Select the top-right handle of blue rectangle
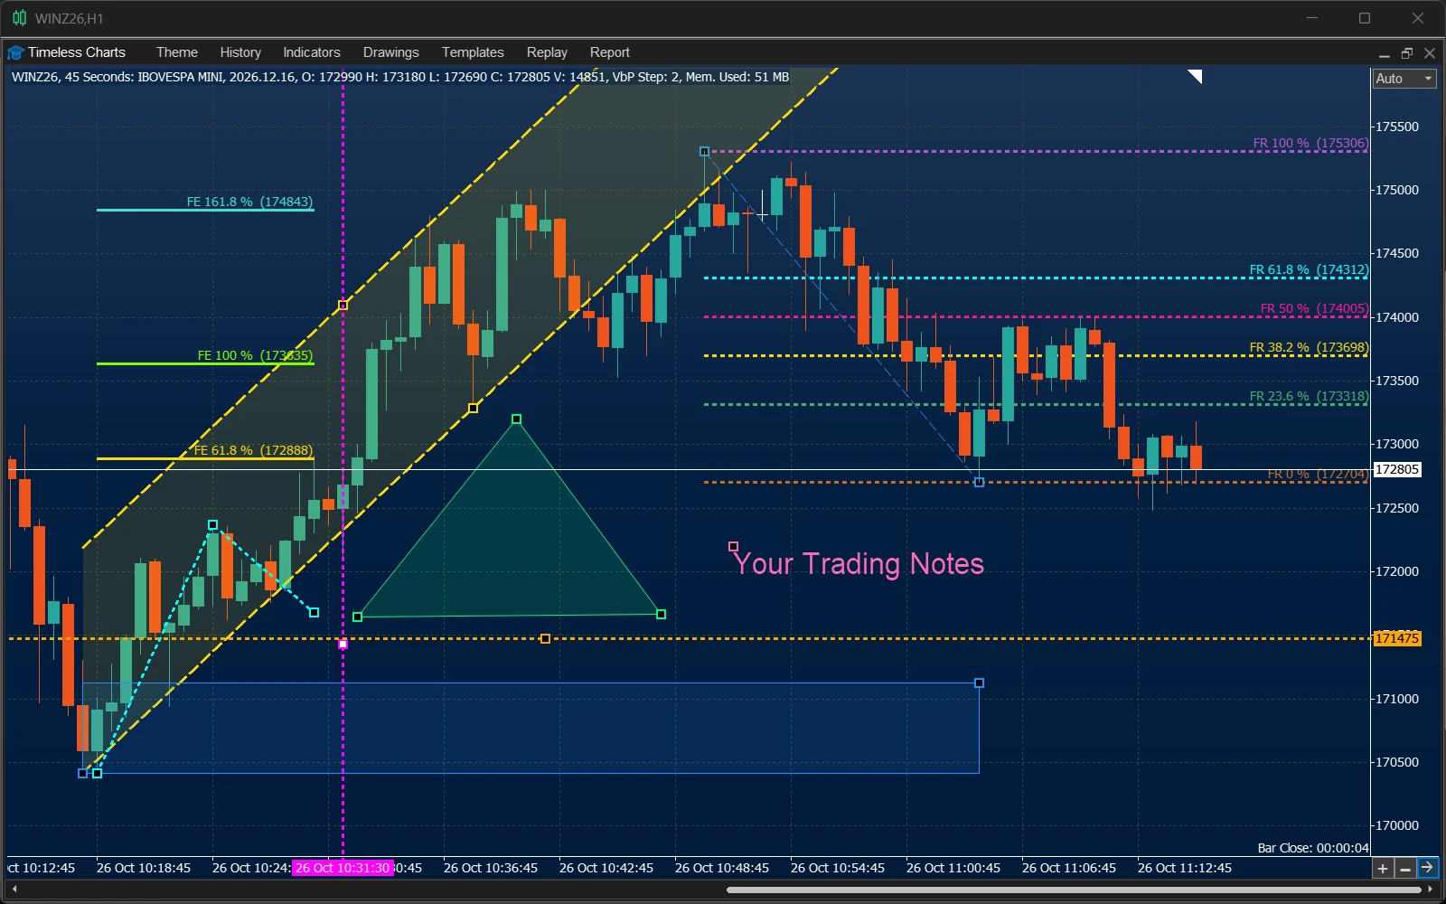Image resolution: width=1446 pixels, height=904 pixels. coord(979,683)
